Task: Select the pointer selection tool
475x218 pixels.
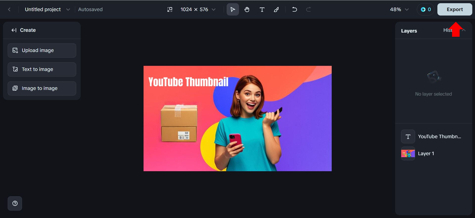Action: 233,10
